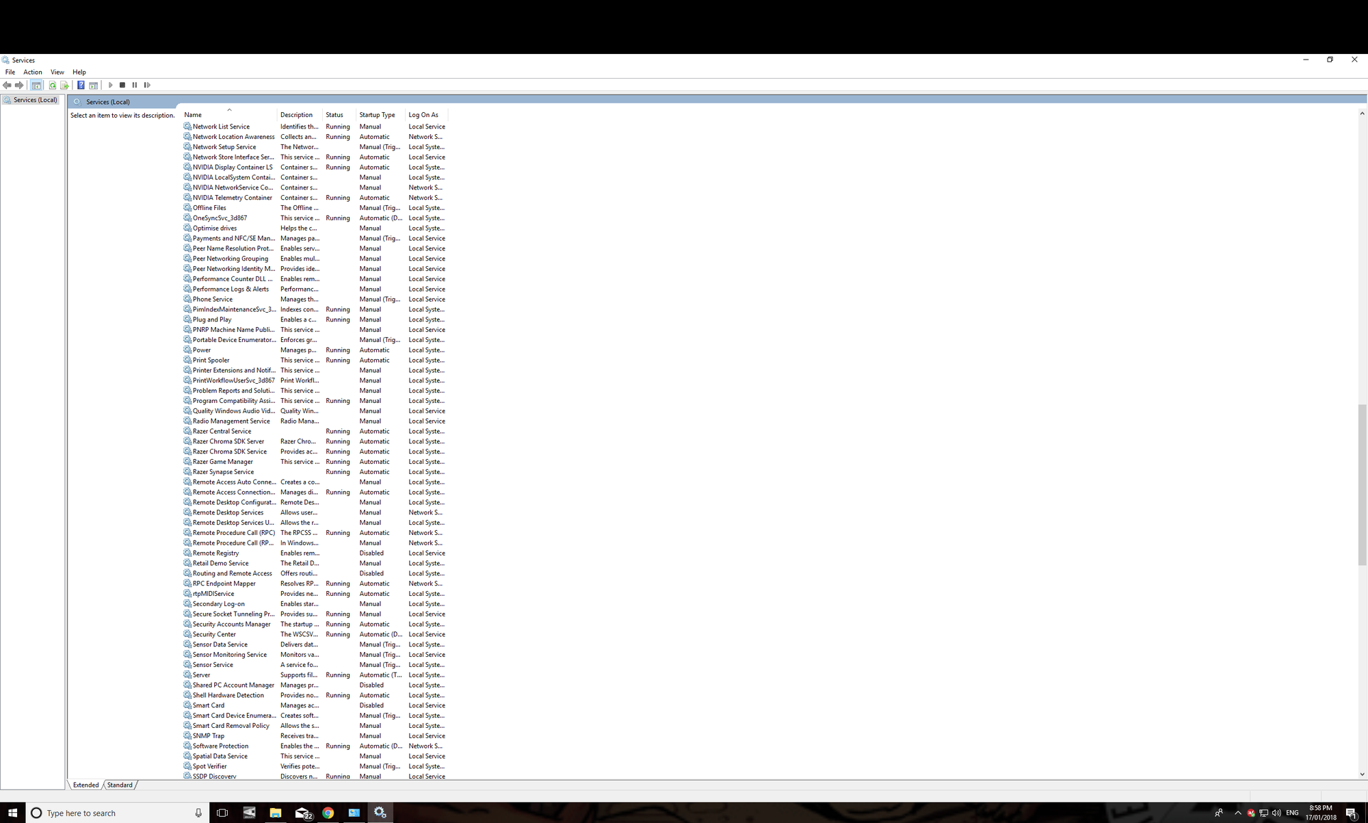This screenshot has width=1368, height=823.
Task: Click the vertical scrollbar down arrow
Action: [x=1362, y=774]
